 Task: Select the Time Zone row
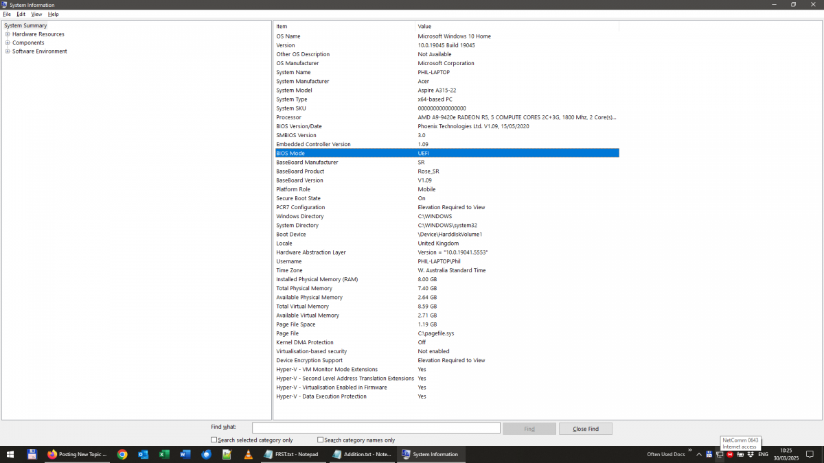coord(446,270)
